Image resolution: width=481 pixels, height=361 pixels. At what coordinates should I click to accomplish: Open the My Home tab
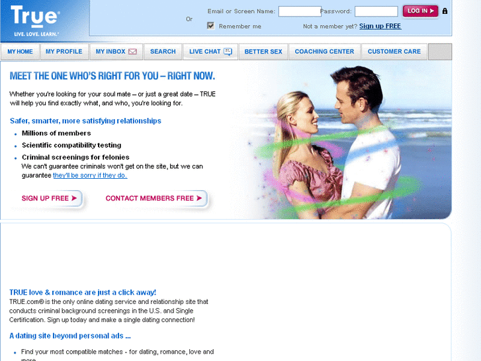(21, 52)
